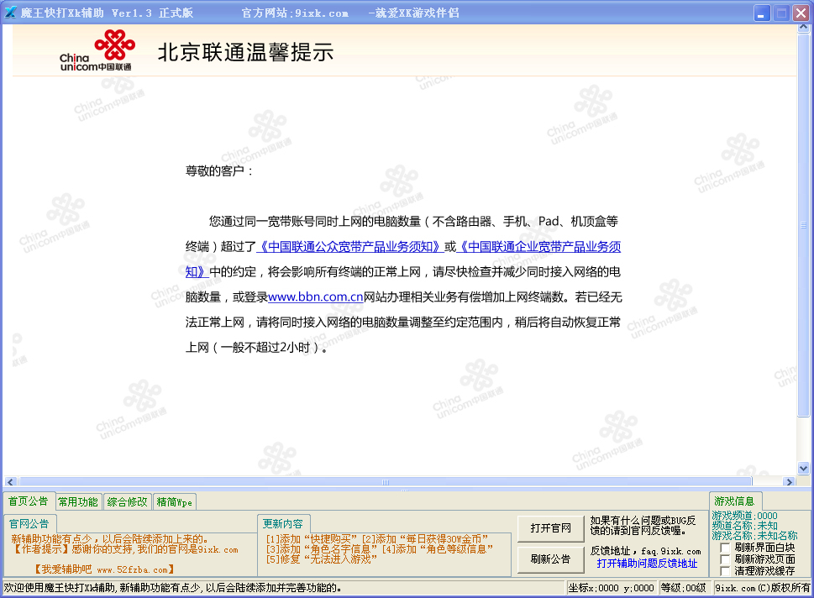The height and width of the screenshot is (598, 814).
Task: Click the 新辅助功能有点少 announcement line
Action: pos(109,539)
